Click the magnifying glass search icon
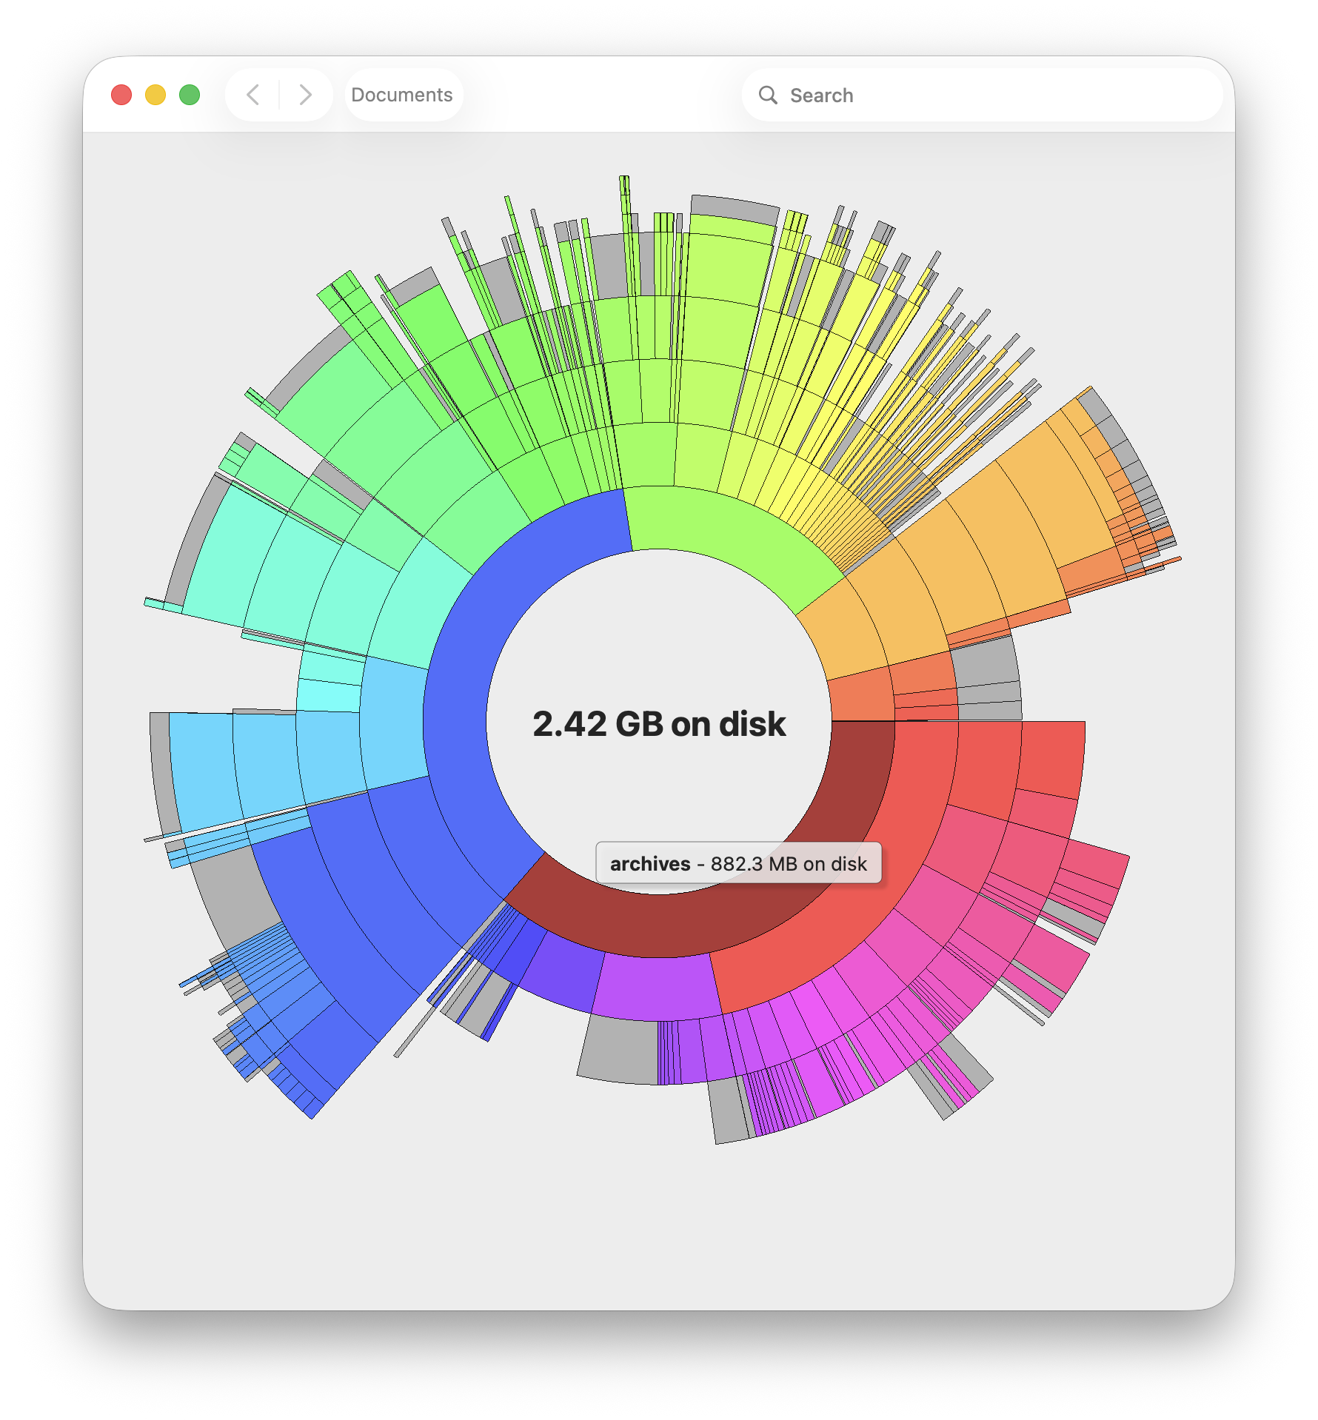Viewport: 1318px width, 1420px height. click(x=767, y=94)
